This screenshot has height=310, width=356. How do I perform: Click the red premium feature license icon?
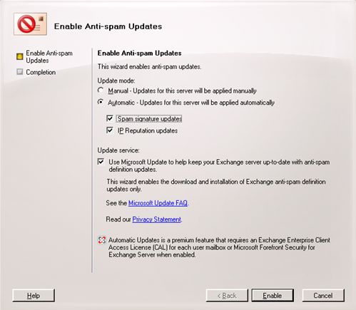coord(102,240)
